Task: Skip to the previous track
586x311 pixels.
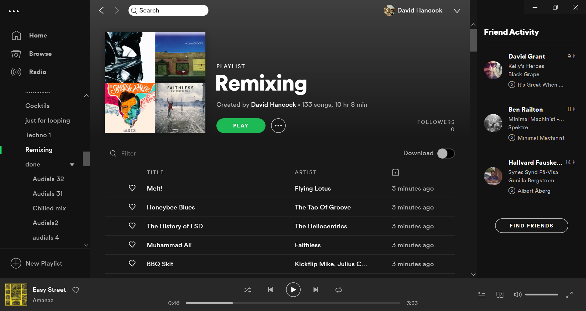Action: [270, 290]
